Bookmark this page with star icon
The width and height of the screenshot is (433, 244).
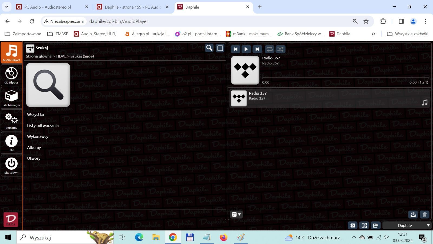(366, 21)
